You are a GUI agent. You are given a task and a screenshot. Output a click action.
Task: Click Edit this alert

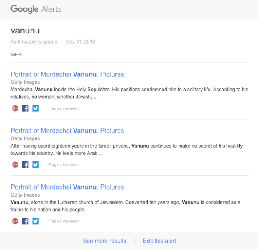point(159,241)
